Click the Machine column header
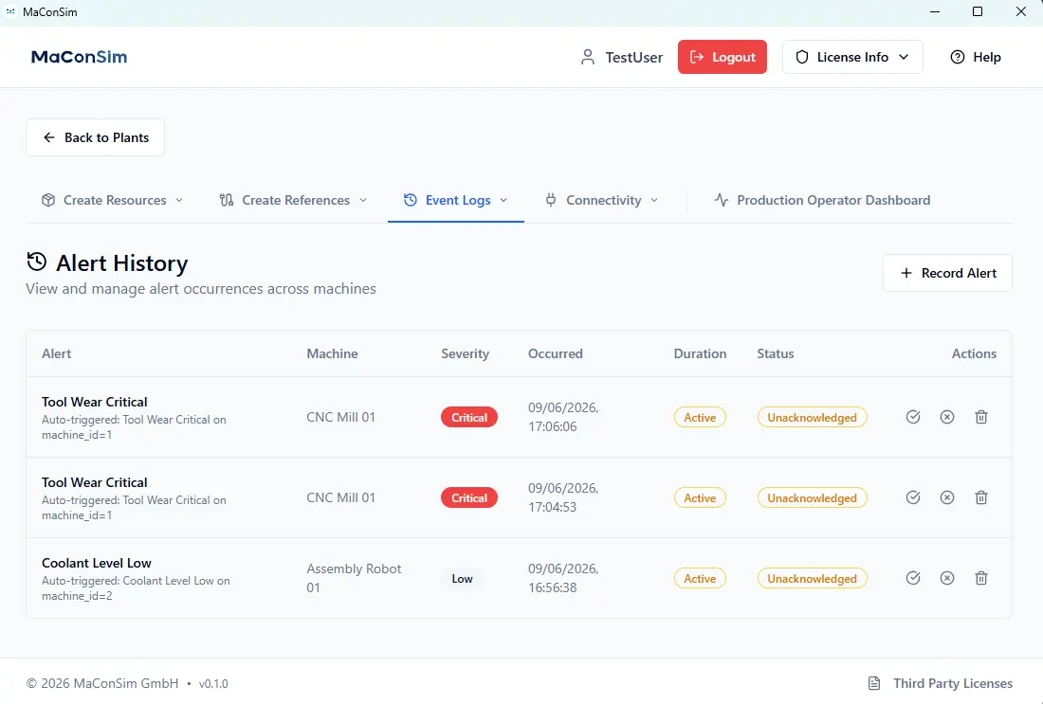Image resolution: width=1043 pixels, height=704 pixels. pos(332,353)
